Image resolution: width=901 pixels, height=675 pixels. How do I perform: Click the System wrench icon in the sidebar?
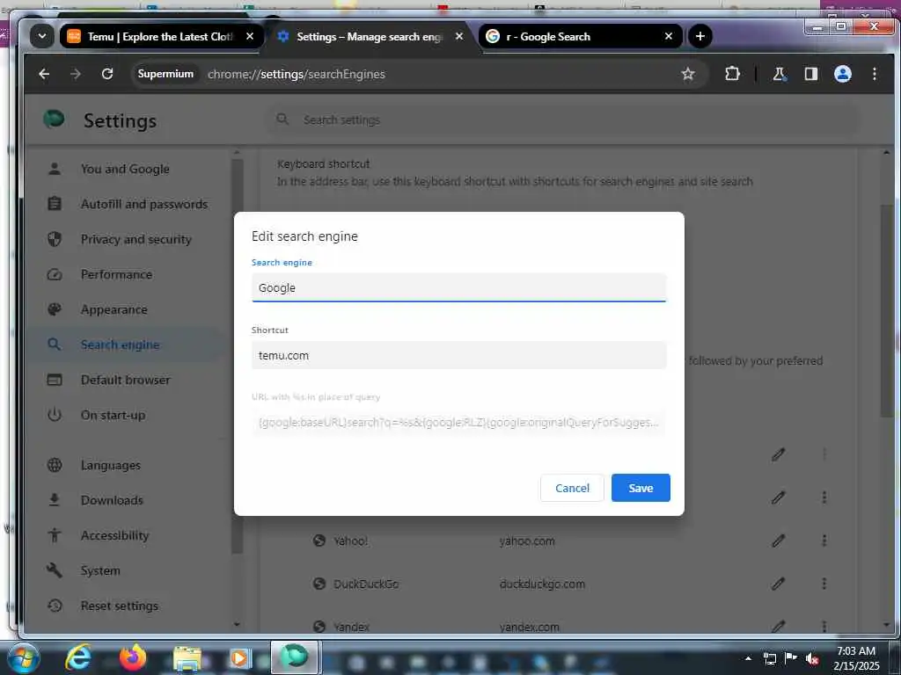click(55, 570)
